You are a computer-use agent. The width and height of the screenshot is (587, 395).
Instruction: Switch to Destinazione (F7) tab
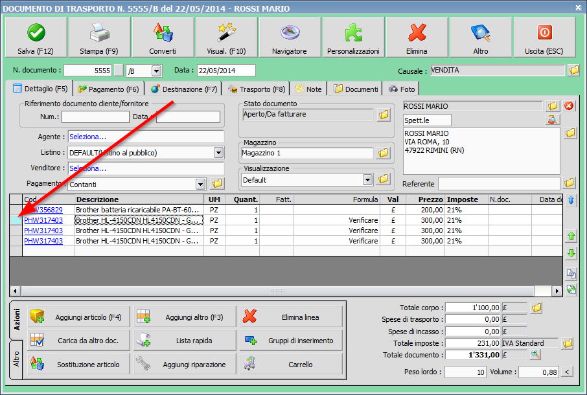(x=184, y=89)
